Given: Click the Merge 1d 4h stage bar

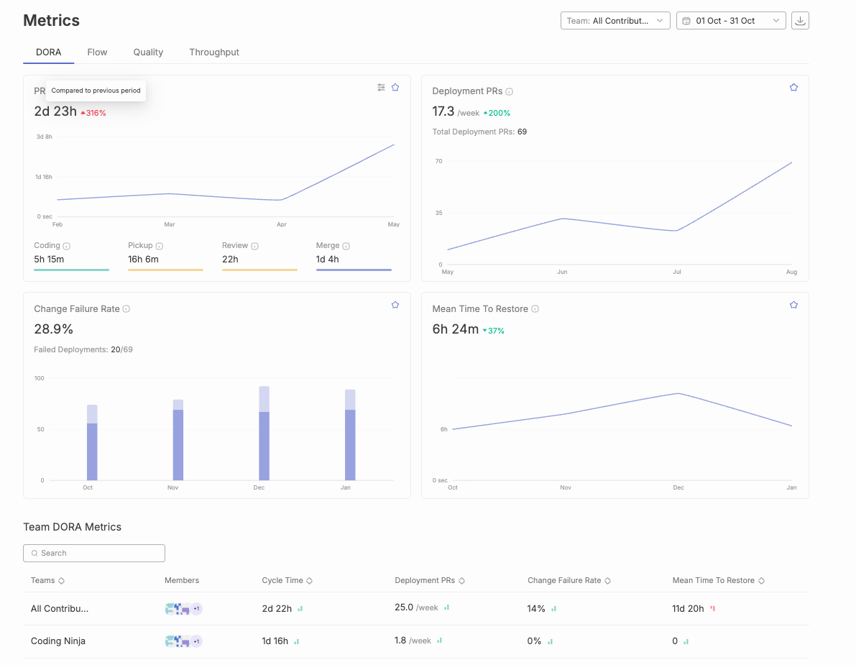Looking at the screenshot, I should pos(354,270).
